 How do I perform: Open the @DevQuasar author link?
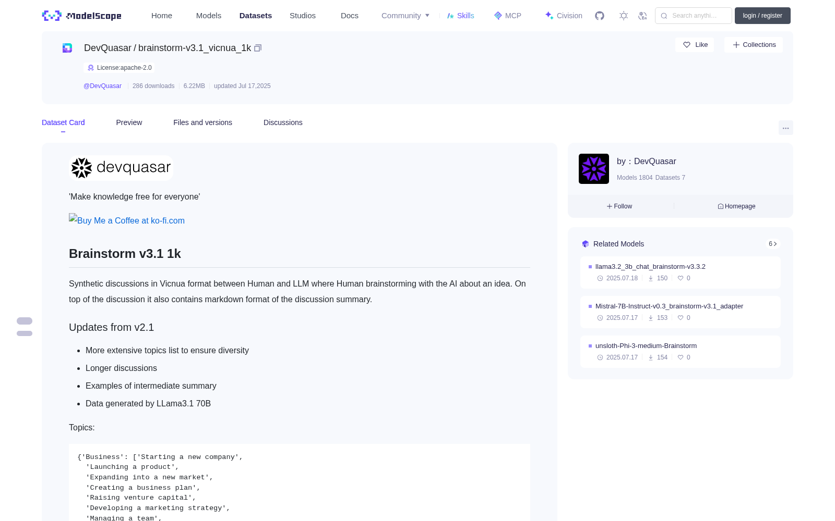click(x=102, y=86)
